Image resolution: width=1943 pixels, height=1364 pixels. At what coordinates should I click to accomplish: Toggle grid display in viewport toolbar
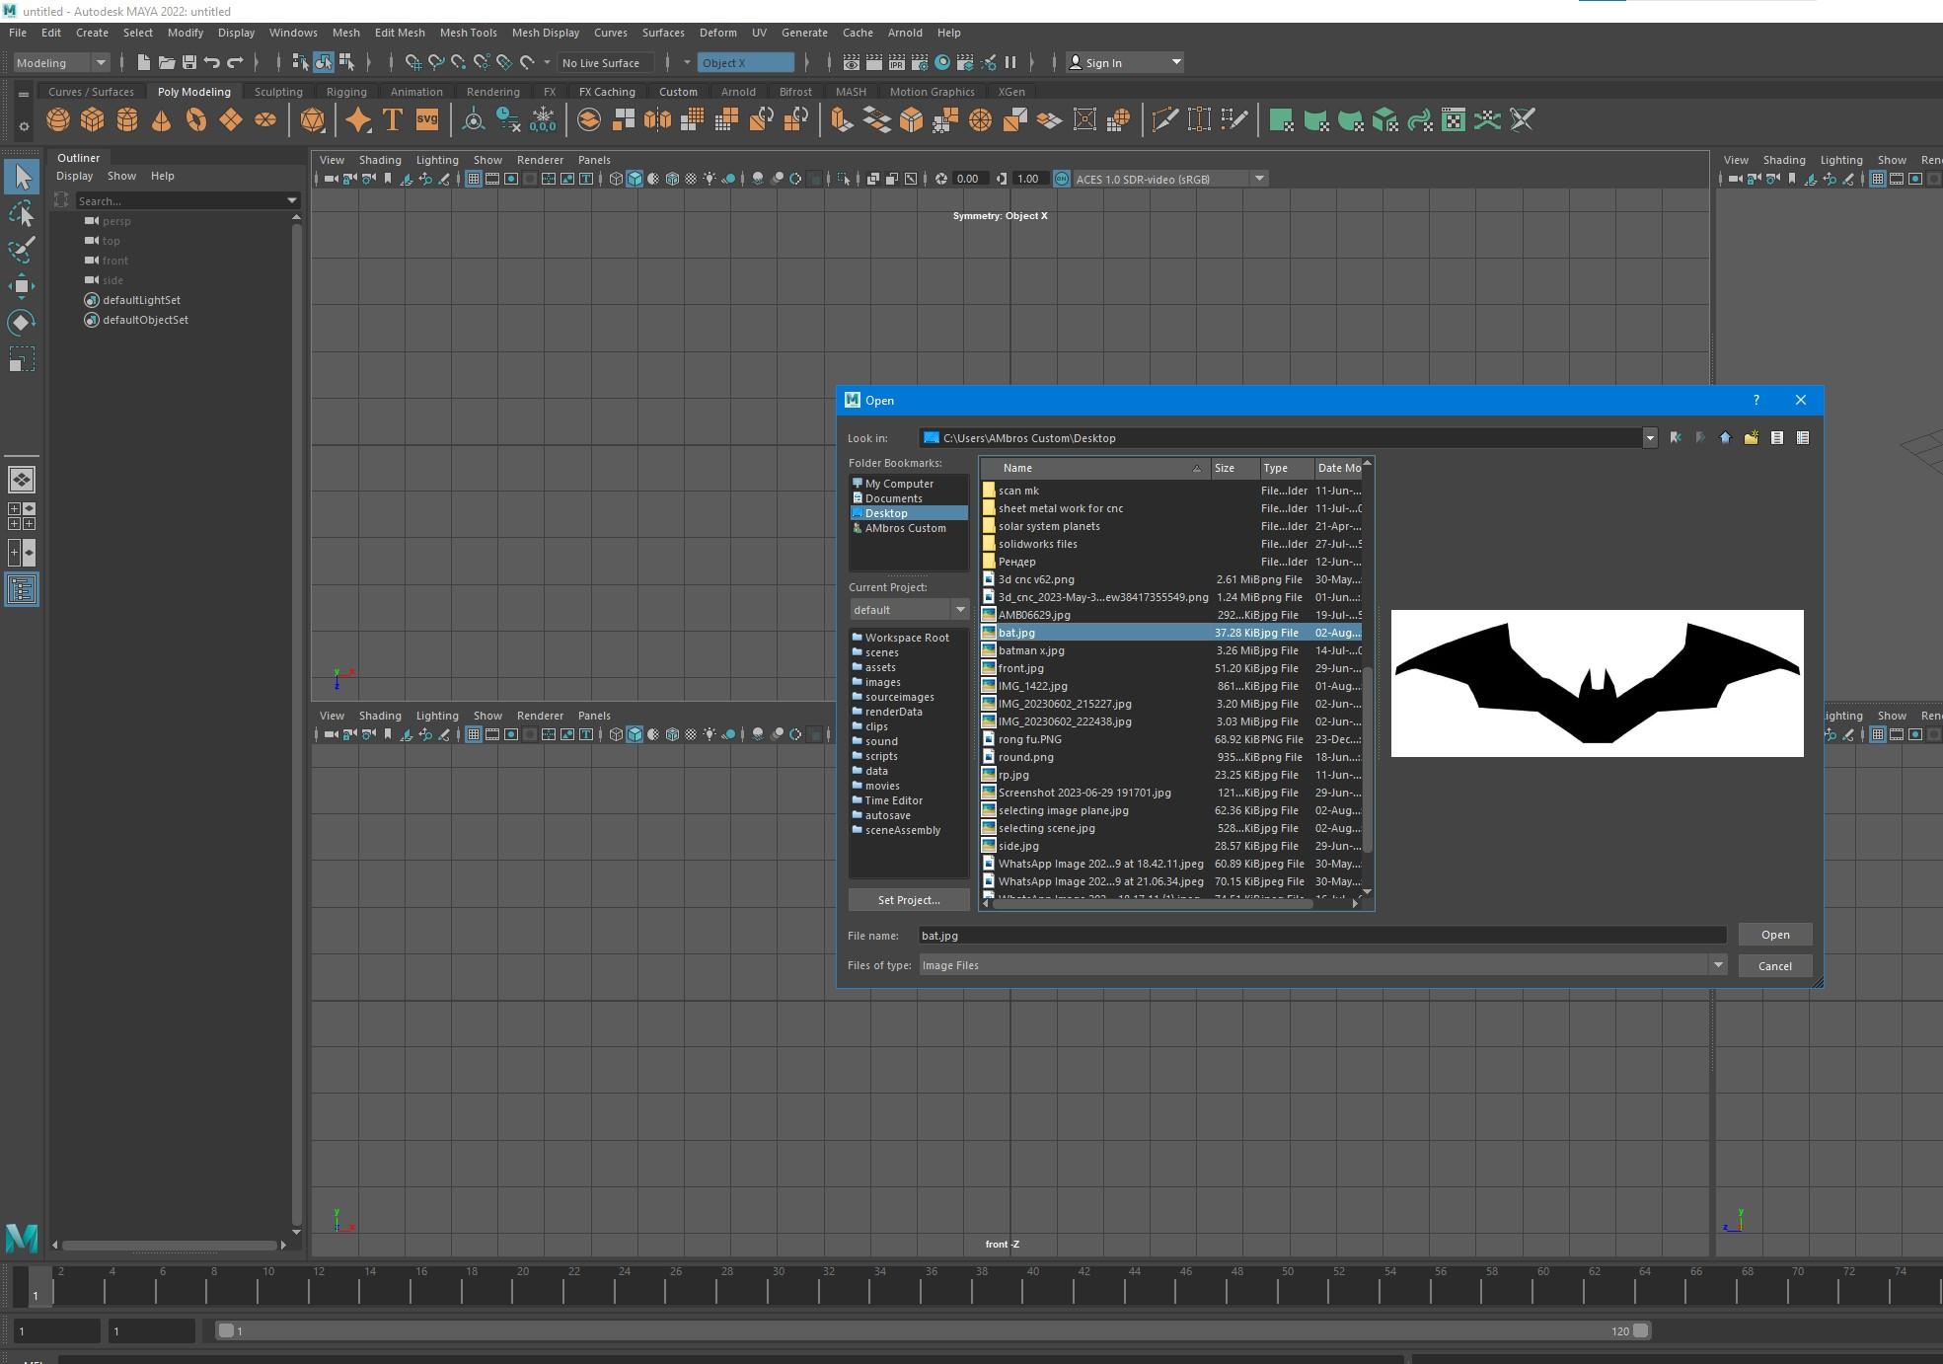point(474,179)
